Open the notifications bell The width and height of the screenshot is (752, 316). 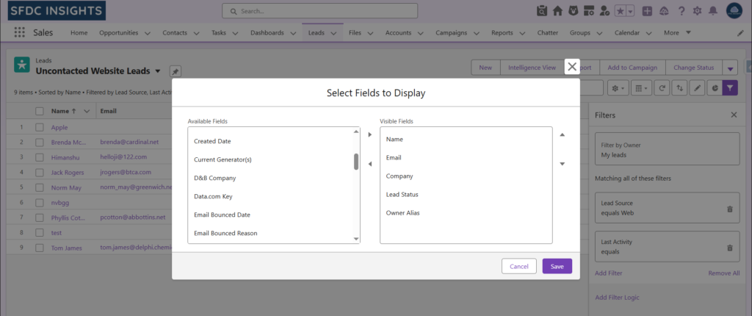[712, 11]
